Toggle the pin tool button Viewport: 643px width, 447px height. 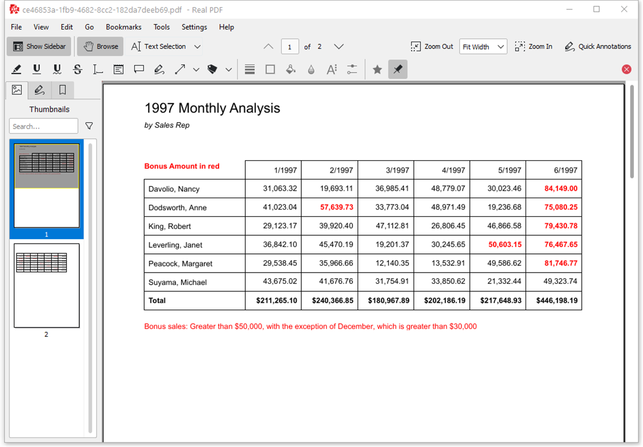pos(398,69)
